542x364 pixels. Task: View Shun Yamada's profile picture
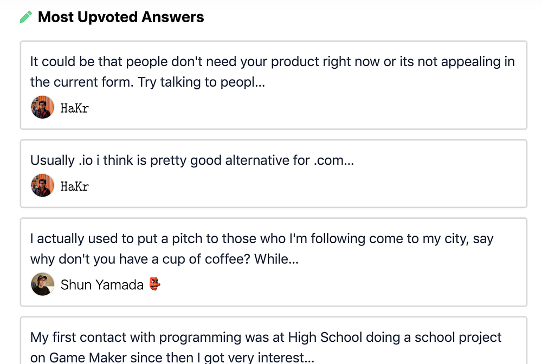click(x=42, y=284)
